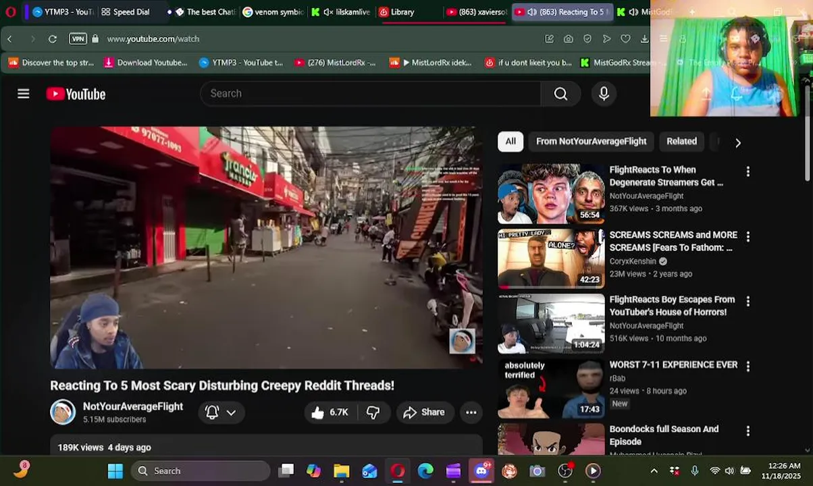Screen dimensions: 813x486
Task: Show hidden system tray icons chevron
Action: tap(654, 471)
